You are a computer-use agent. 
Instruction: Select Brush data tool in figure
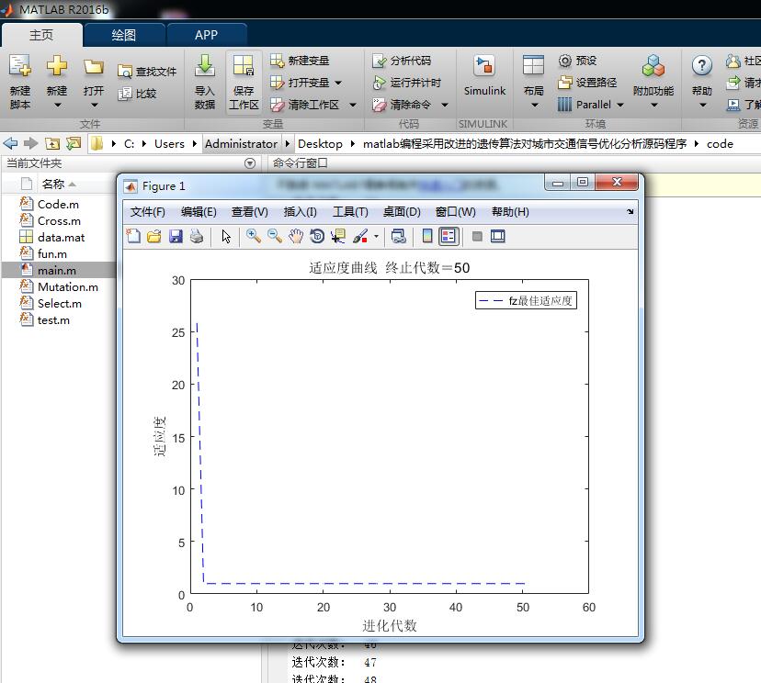[x=360, y=236]
